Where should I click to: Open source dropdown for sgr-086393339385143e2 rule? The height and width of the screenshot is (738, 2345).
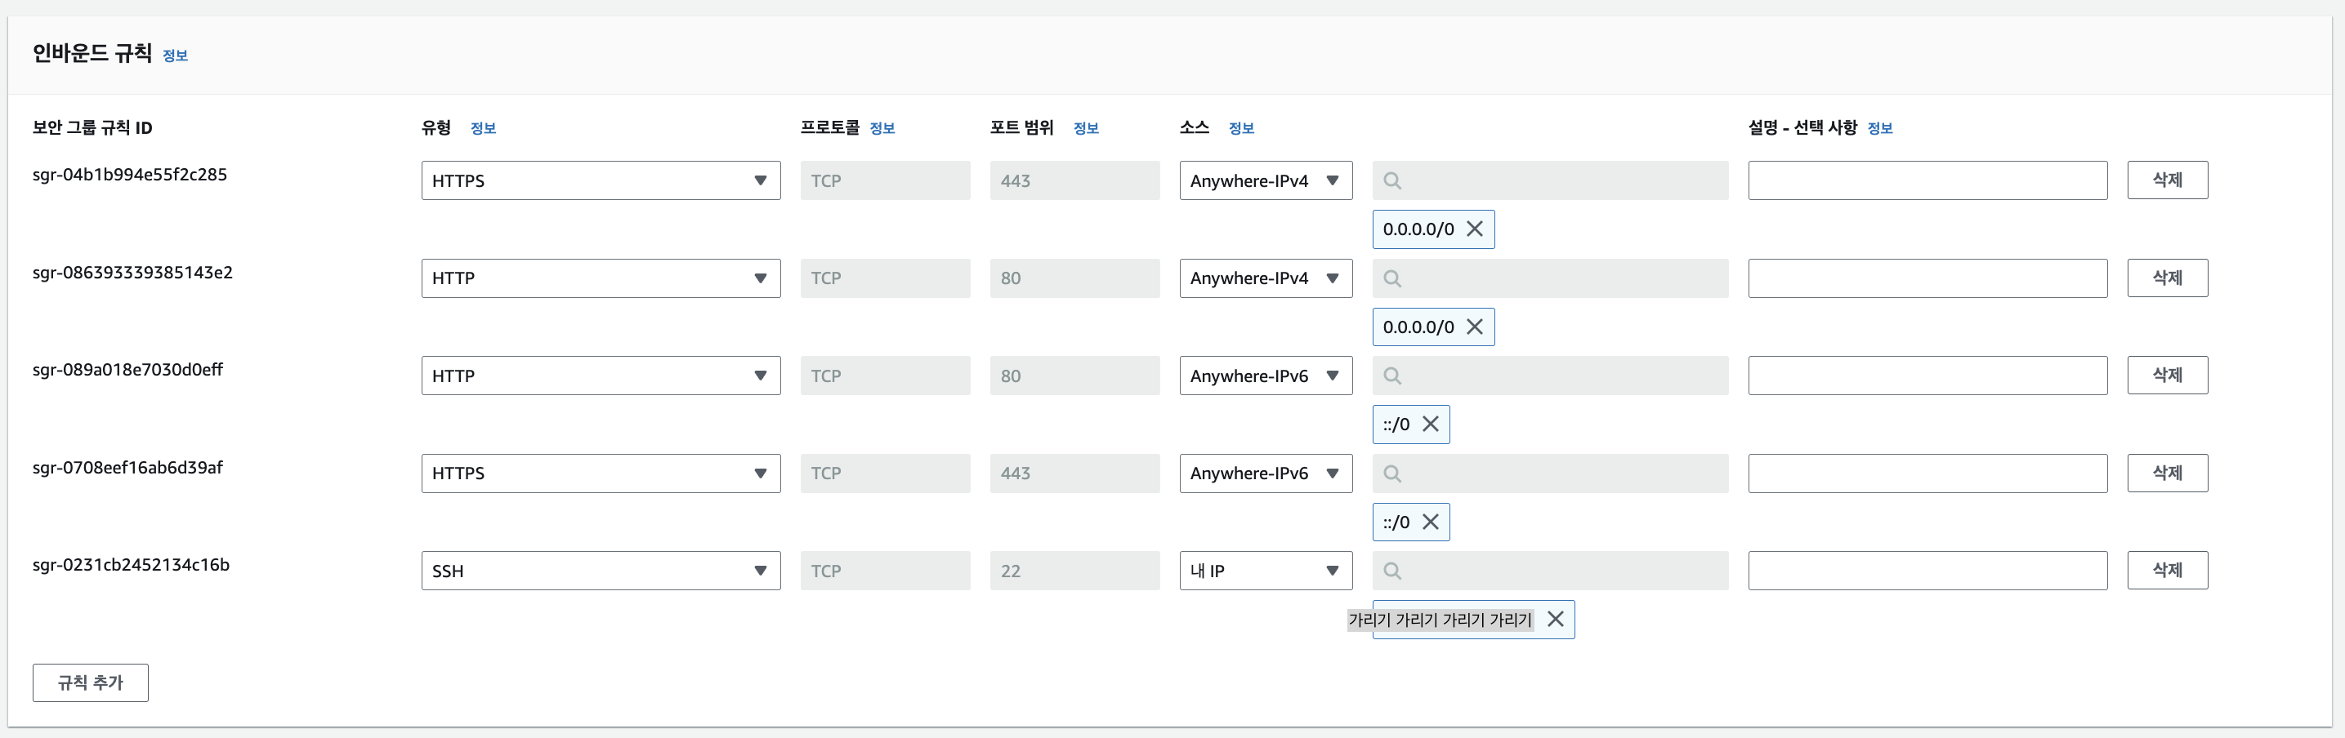click(x=1266, y=278)
